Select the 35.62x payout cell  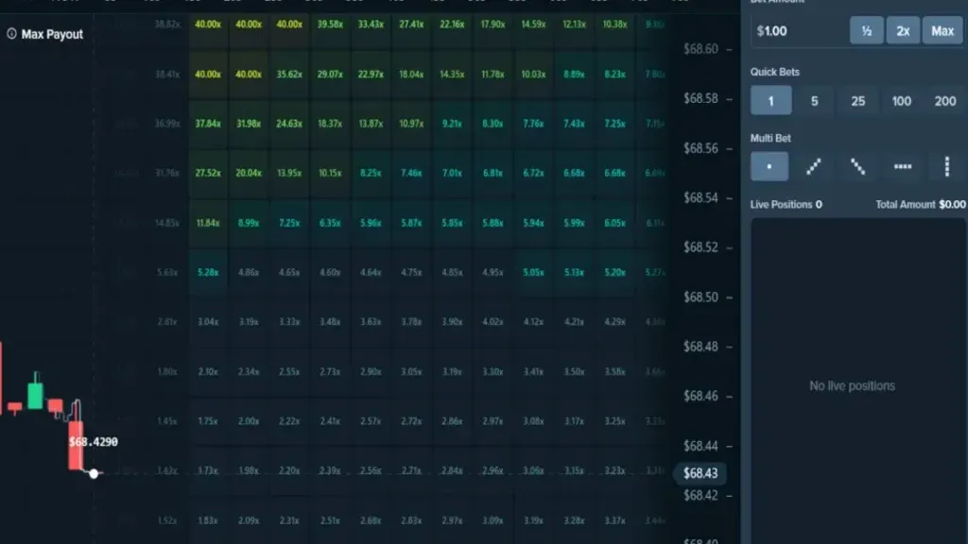(289, 74)
